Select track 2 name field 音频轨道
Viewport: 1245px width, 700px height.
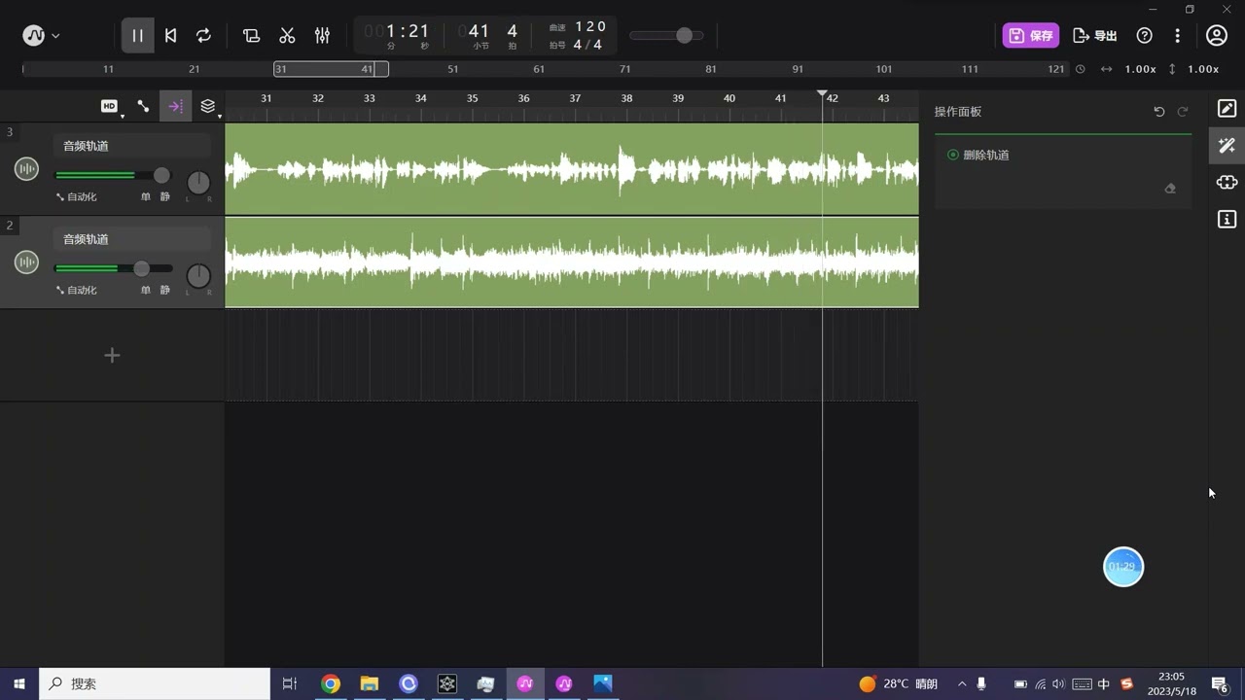click(x=132, y=239)
